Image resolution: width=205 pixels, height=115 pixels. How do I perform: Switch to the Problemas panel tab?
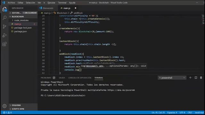click(48, 78)
